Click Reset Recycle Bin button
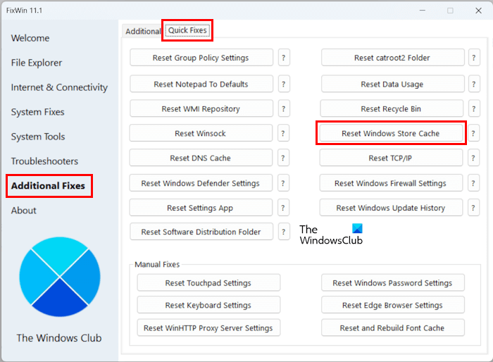The height and width of the screenshot is (362, 493). [392, 108]
